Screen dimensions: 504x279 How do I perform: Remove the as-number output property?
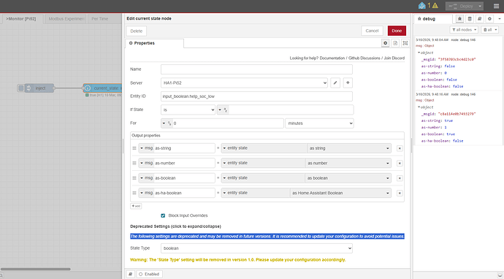pos(400,164)
